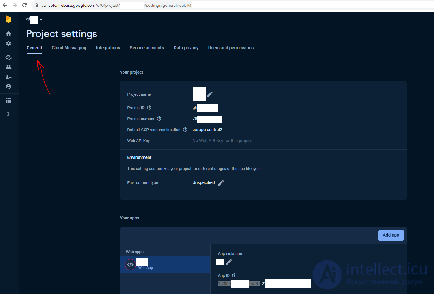Click the help icon beside Project ID
This screenshot has height=294, width=434.
(149, 108)
